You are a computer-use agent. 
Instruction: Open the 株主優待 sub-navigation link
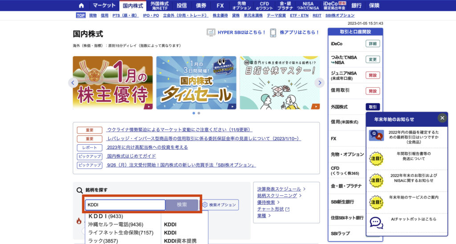pyautogui.click(x=220, y=16)
